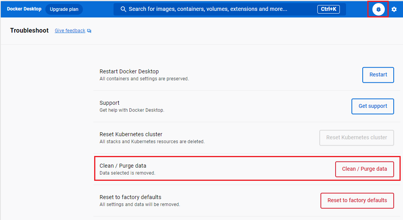Click the Get support button
The image size is (403, 220).
pos(373,106)
